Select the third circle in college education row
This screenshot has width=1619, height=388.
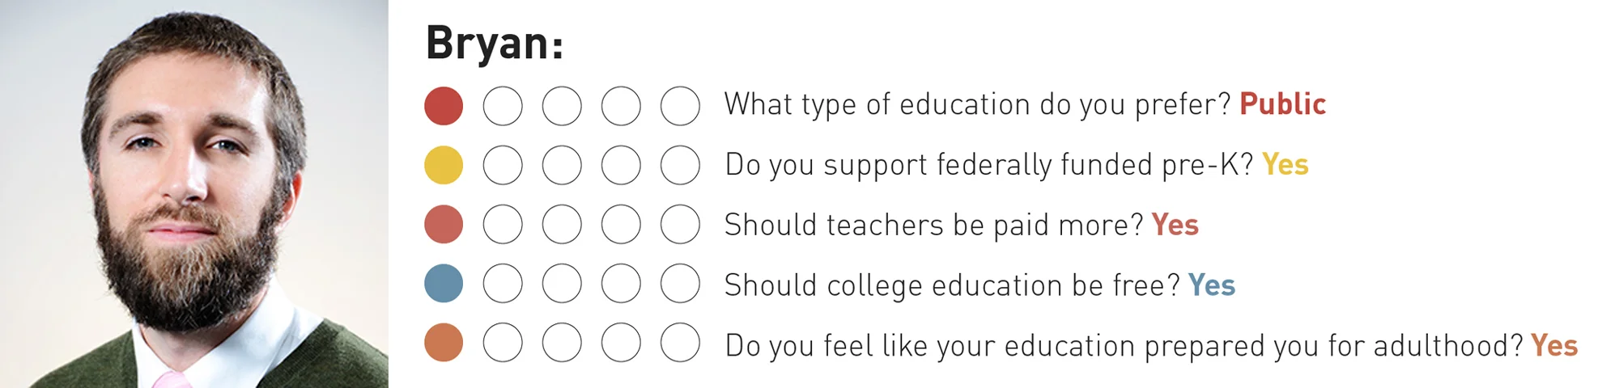tap(562, 284)
